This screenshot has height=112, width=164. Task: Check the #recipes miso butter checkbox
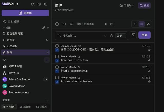coord(57,57)
